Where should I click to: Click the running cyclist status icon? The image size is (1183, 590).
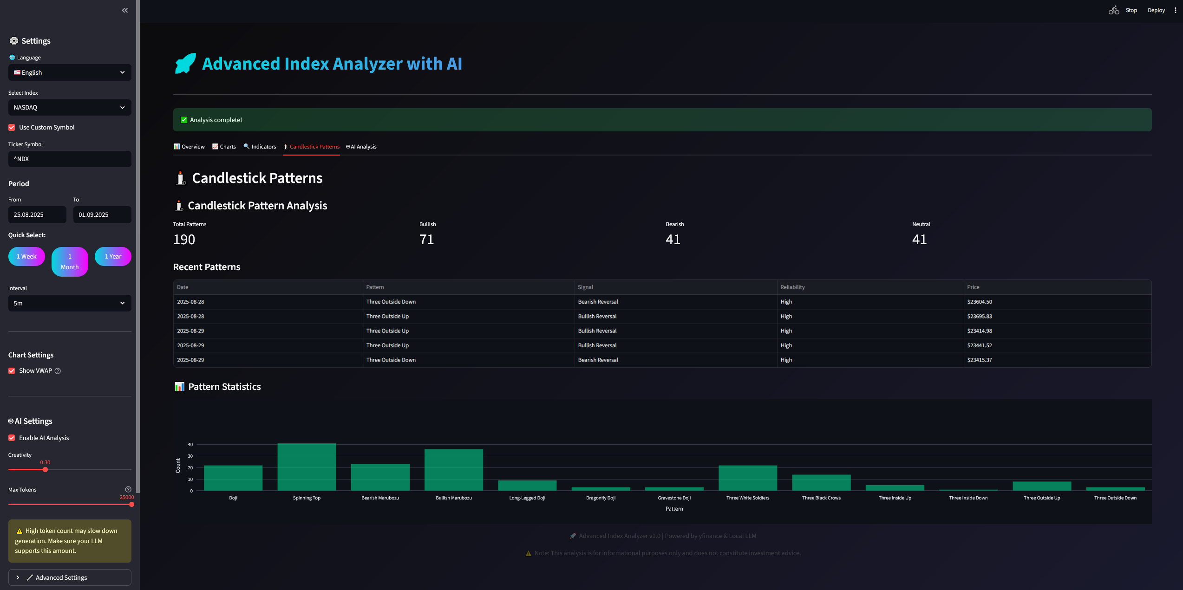coord(1113,10)
